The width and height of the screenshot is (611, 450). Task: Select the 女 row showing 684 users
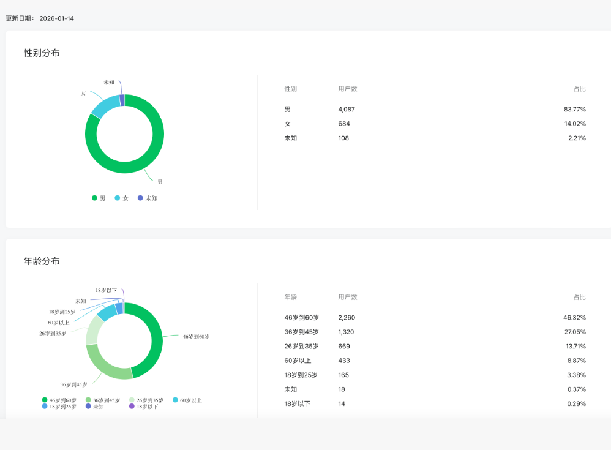coord(435,124)
